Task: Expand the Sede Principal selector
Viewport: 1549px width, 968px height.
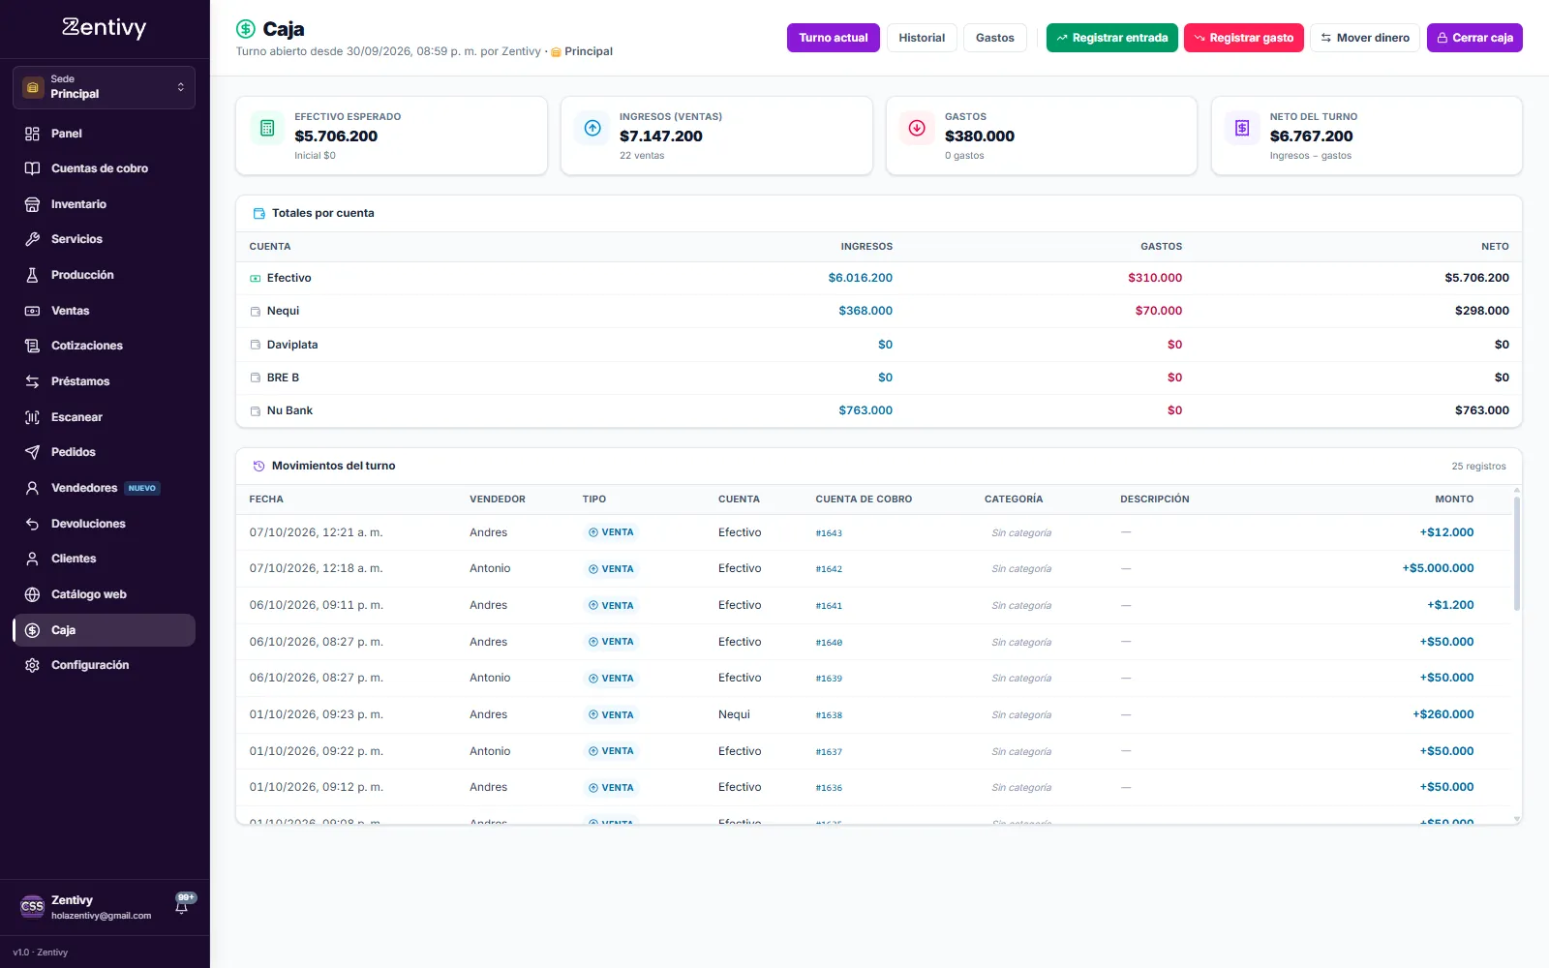Action: point(104,87)
